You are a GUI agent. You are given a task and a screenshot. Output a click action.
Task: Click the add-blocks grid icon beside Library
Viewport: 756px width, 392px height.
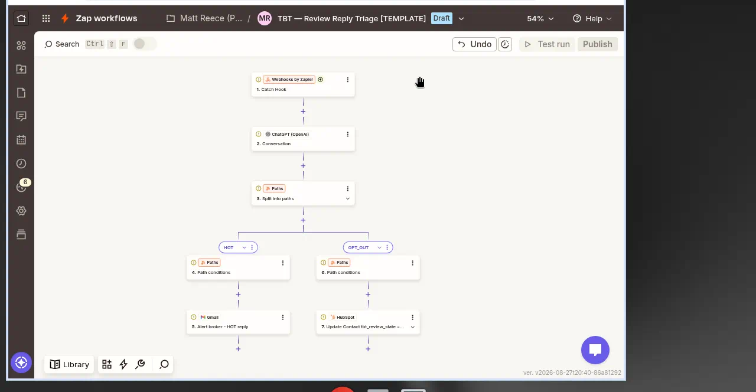click(106, 364)
